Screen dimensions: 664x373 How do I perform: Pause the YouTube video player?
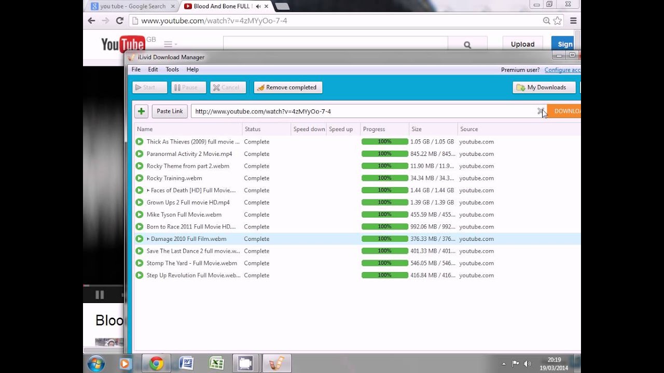[x=100, y=295]
